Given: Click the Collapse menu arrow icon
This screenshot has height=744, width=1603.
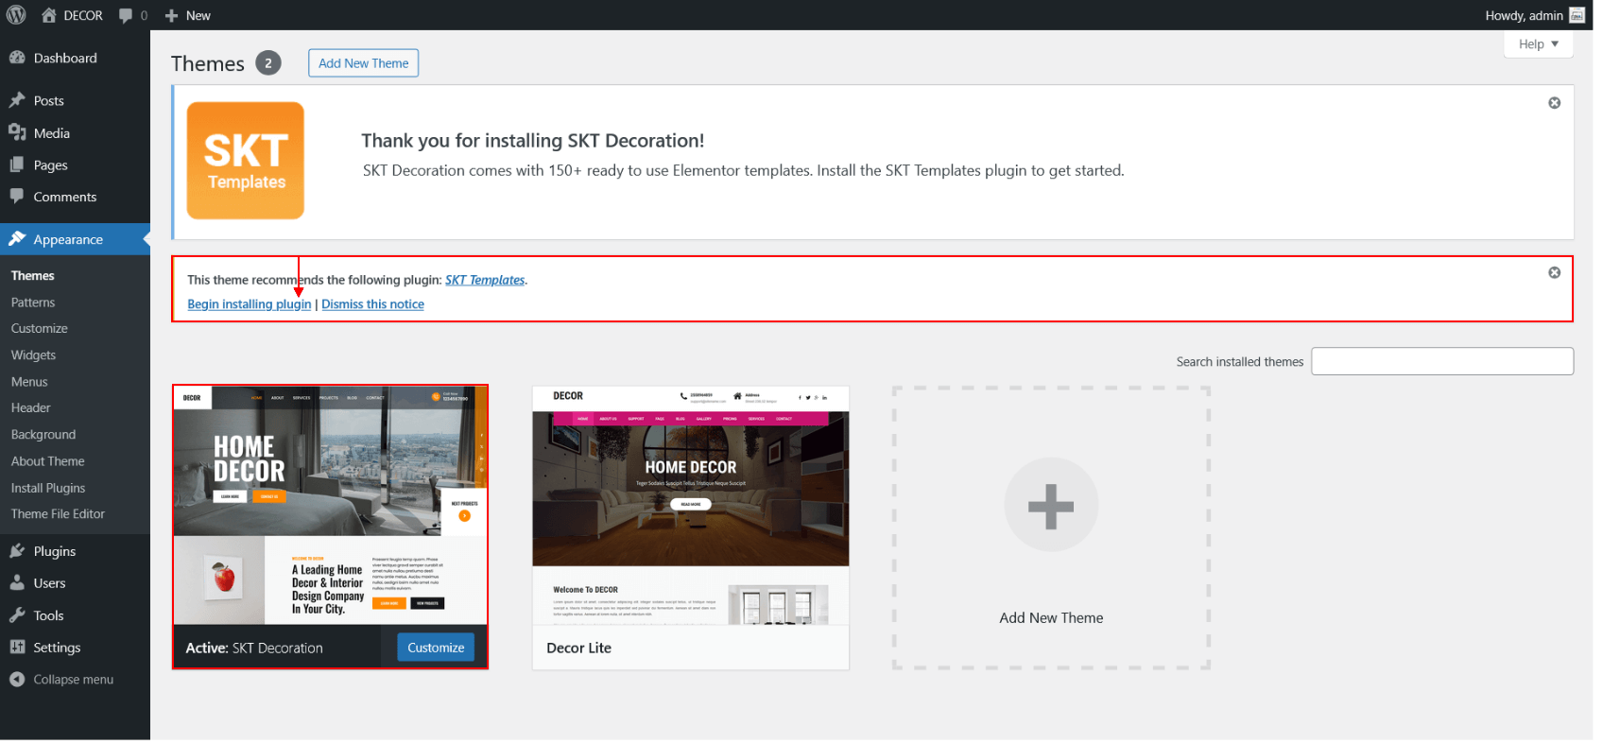Looking at the screenshot, I should tap(17, 680).
